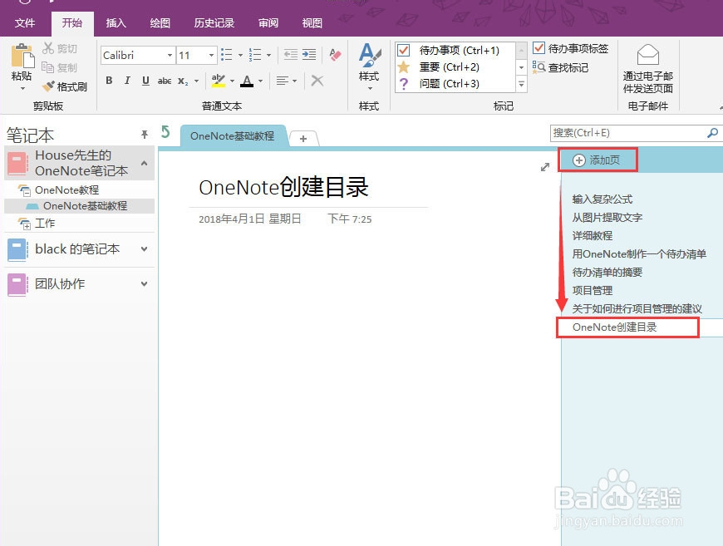Select OneNote教程 section group

[66, 190]
